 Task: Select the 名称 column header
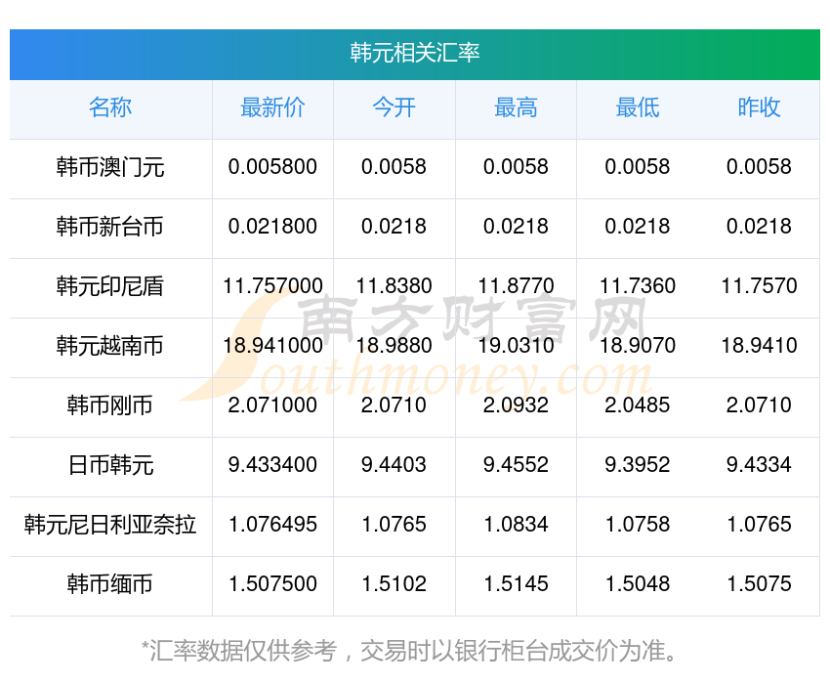(110, 107)
